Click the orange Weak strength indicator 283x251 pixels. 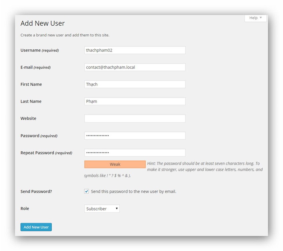(115, 164)
